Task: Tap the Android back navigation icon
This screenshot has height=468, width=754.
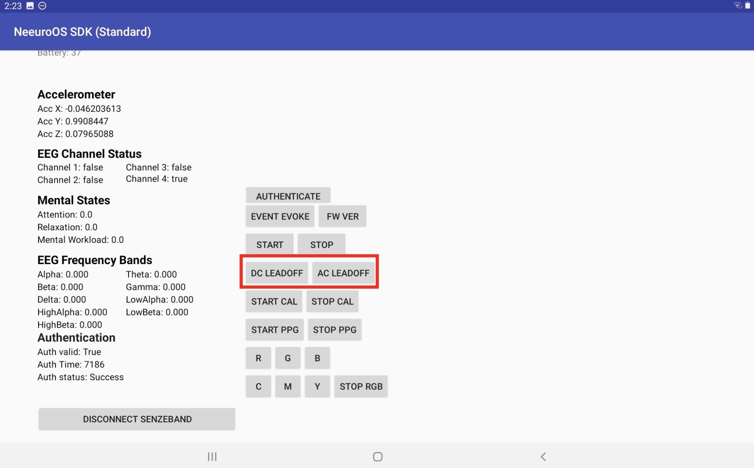Action: [x=543, y=456]
